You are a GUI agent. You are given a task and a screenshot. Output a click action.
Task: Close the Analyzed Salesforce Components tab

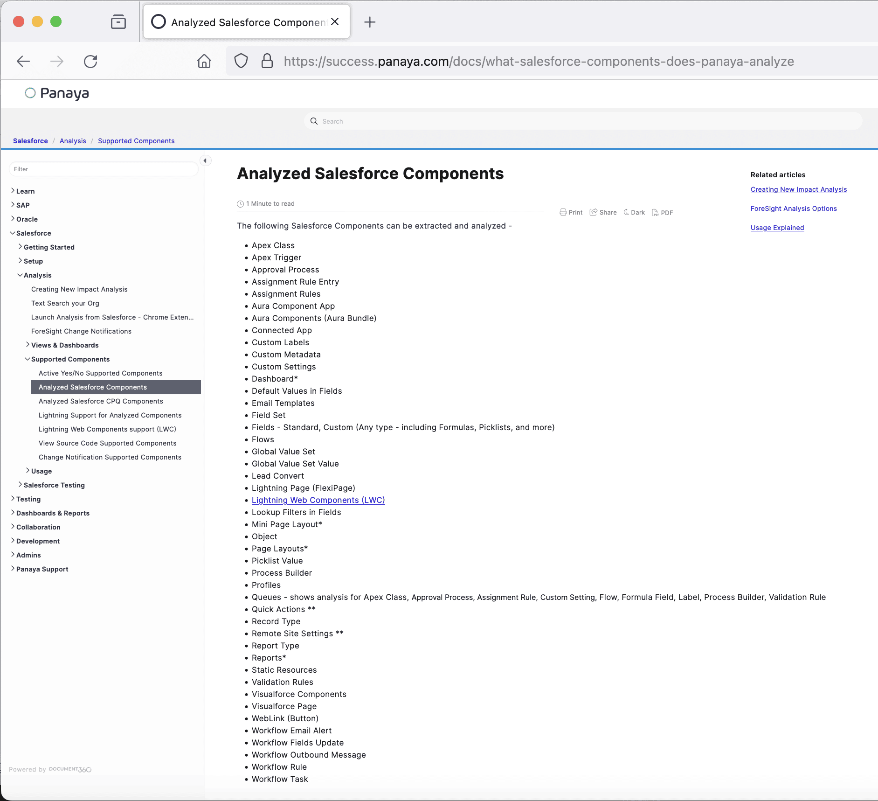335,22
